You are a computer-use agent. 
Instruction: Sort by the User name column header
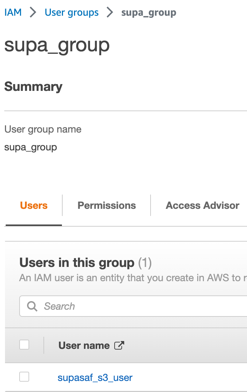pos(84,345)
